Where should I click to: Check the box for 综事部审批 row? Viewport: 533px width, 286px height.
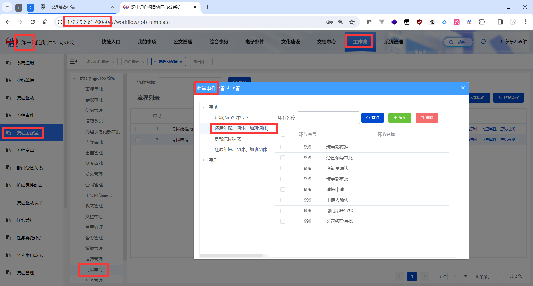[283, 179]
